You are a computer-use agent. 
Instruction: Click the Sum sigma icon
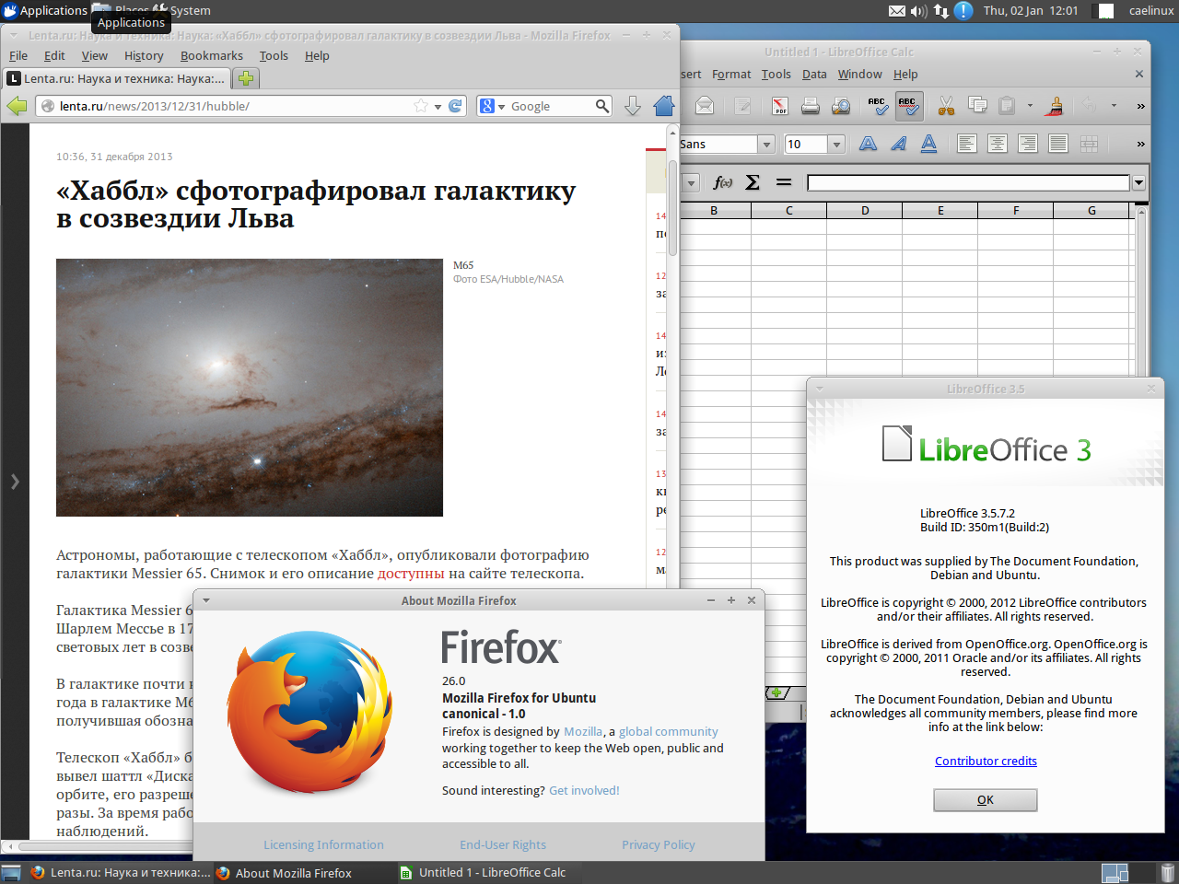pos(753,182)
